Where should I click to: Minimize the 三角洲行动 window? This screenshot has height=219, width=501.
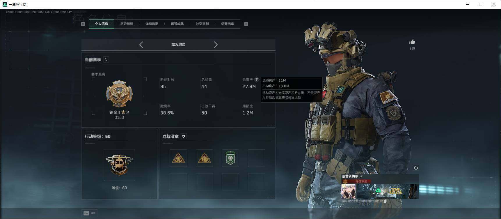[x=468, y=4]
